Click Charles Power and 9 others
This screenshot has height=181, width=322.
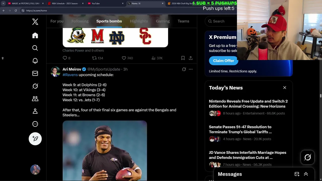click(83, 50)
